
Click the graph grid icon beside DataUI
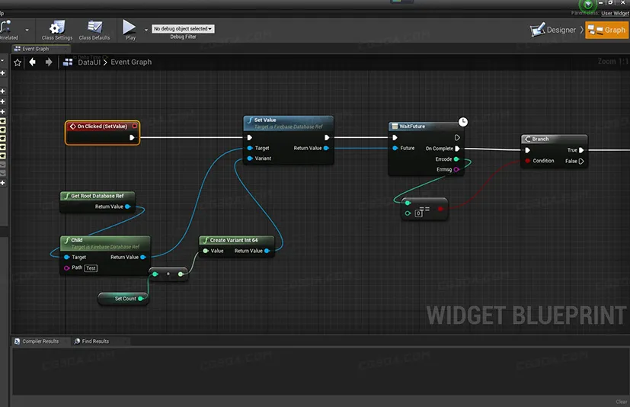(68, 62)
